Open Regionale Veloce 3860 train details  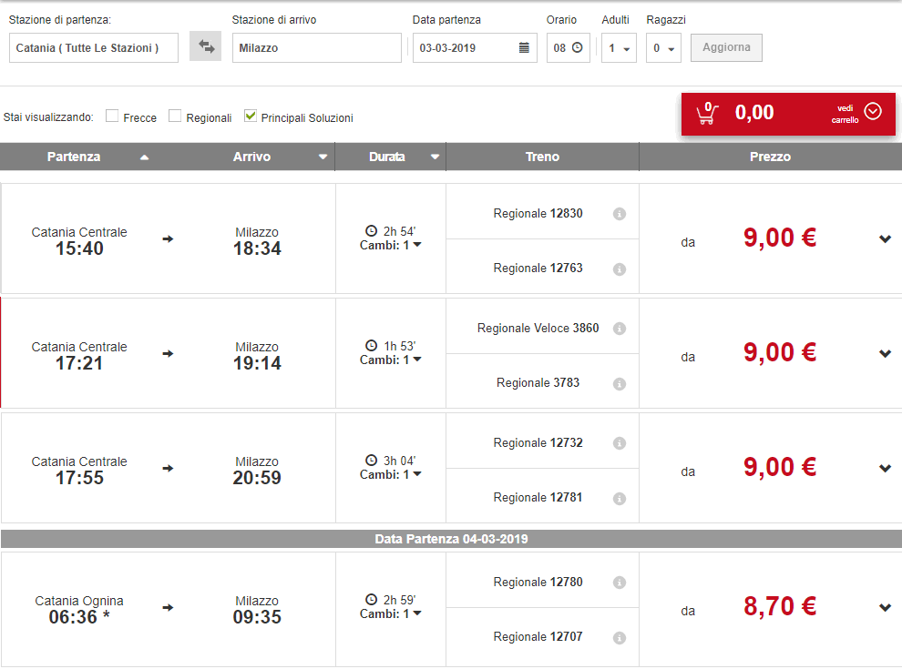pyautogui.click(x=538, y=329)
